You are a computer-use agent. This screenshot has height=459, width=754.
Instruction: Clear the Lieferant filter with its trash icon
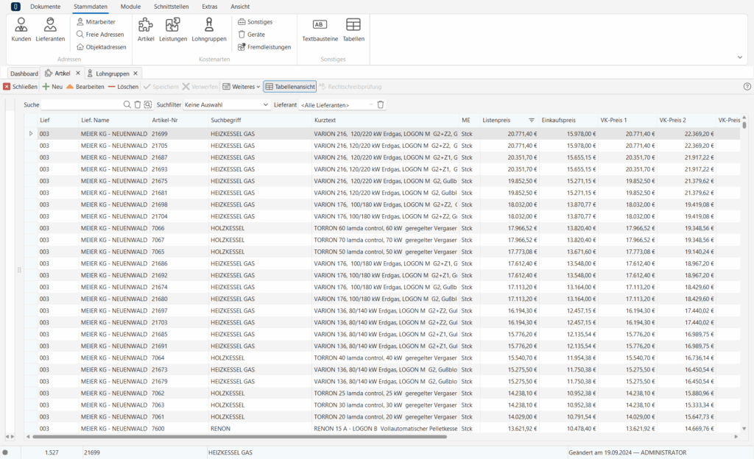[x=381, y=104]
